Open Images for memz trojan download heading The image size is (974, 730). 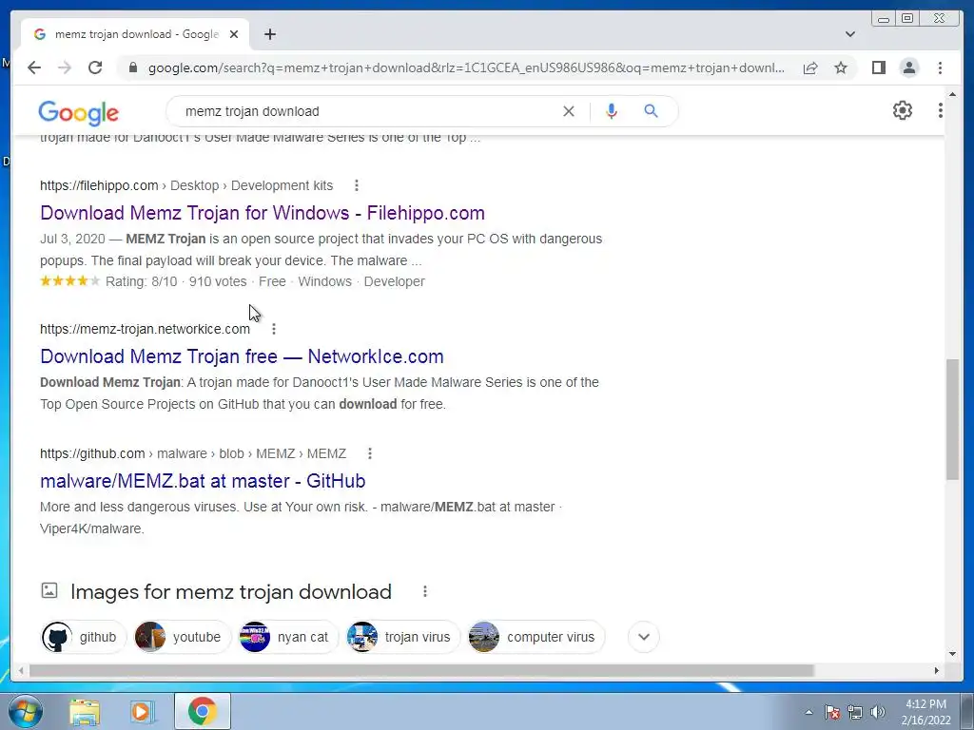click(x=231, y=591)
